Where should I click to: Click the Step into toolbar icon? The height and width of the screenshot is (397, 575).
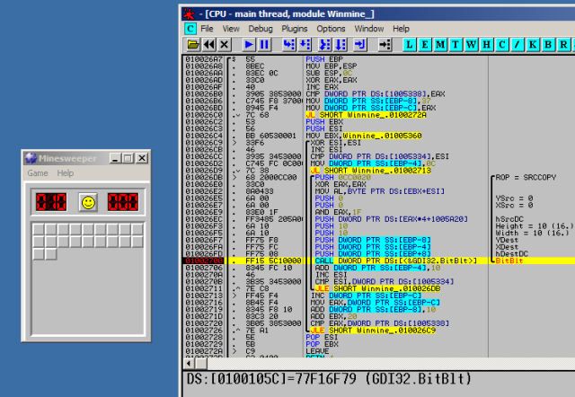tap(289, 45)
